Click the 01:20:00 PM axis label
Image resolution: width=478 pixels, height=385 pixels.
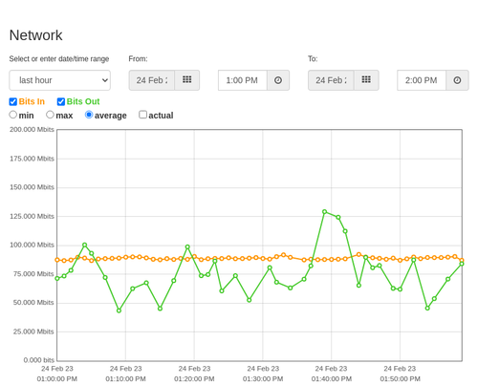point(194,379)
